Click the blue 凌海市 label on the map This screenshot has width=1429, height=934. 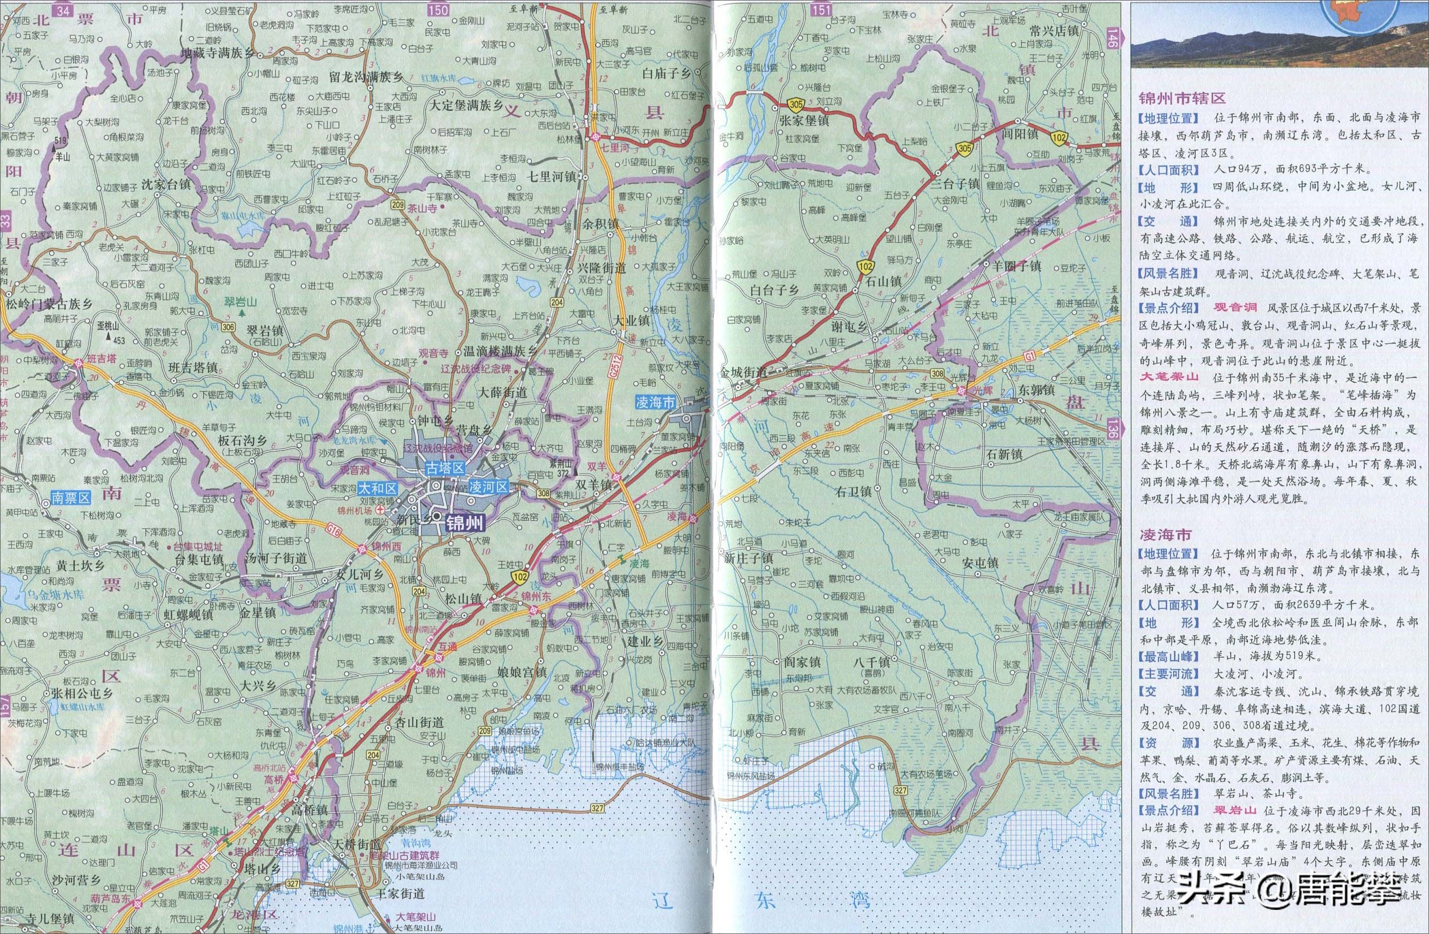pos(655,402)
